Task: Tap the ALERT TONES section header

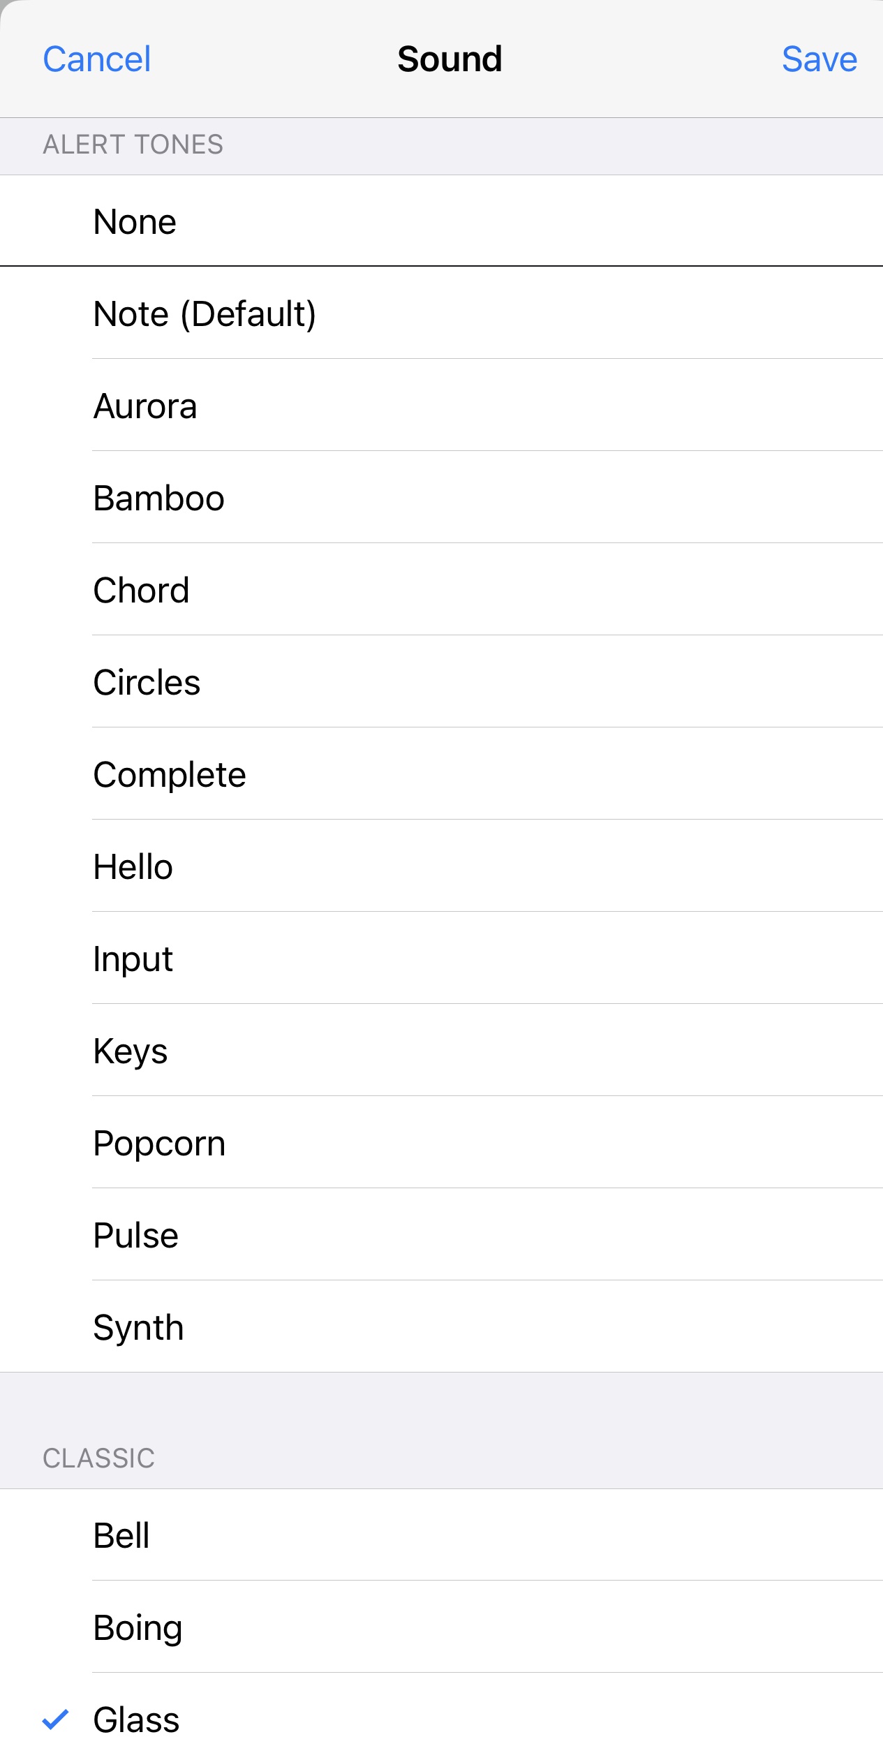Action: (133, 145)
